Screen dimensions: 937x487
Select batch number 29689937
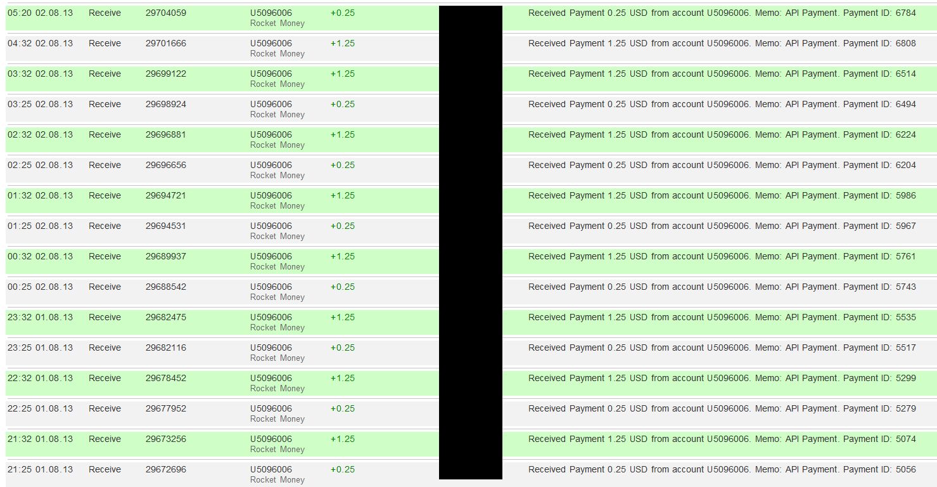tap(166, 256)
